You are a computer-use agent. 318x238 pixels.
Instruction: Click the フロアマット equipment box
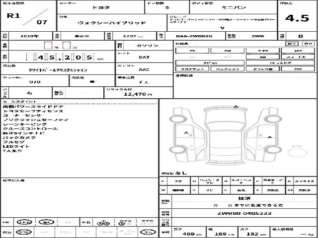192,69
